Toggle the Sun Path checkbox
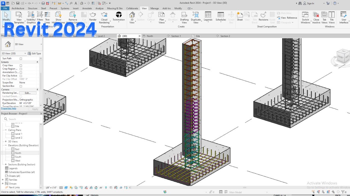Viewport: 350px width, 196px height. pyautogui.click(x=21, y=59)
